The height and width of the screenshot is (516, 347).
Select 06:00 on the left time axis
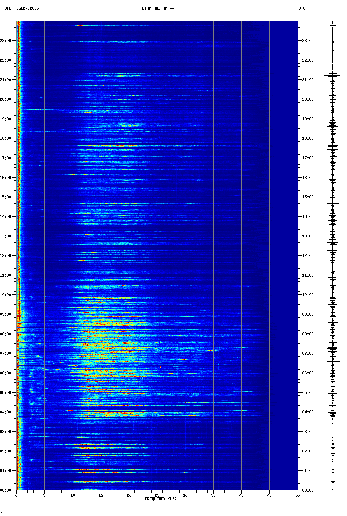[x=6, y=373]
